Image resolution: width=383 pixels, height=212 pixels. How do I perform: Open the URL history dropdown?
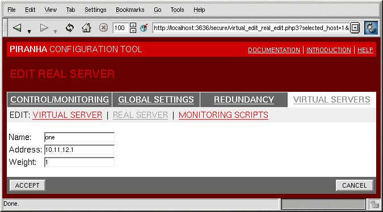pos(355,28)
